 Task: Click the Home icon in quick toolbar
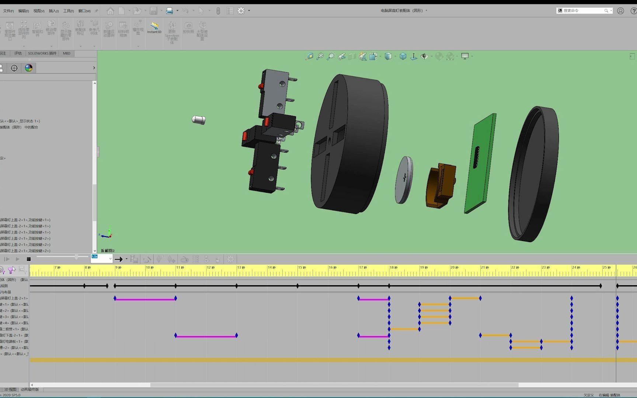110,11
